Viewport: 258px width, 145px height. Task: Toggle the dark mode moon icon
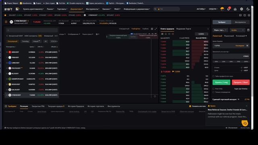[248, 9]
